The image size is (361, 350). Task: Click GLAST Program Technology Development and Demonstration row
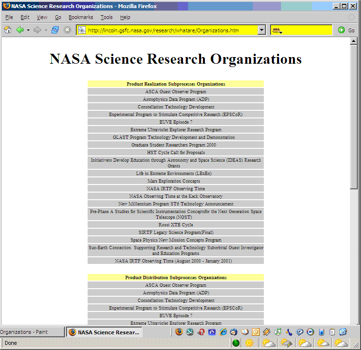(176, 137)
